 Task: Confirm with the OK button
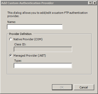coord(62,87)
